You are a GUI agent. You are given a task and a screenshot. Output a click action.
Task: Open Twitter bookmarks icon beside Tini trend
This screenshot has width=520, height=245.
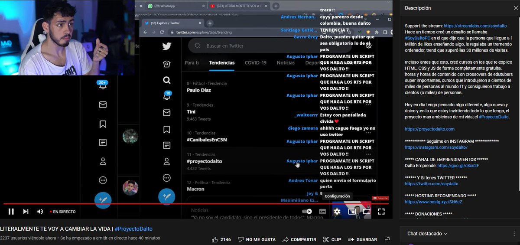pos(167,129)
